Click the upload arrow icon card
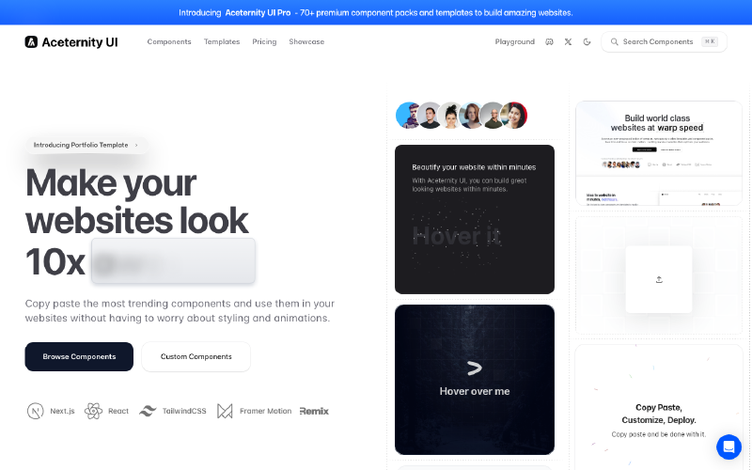Screen dimensions: 752x470 pyautogui.click(x=659, y=279)
